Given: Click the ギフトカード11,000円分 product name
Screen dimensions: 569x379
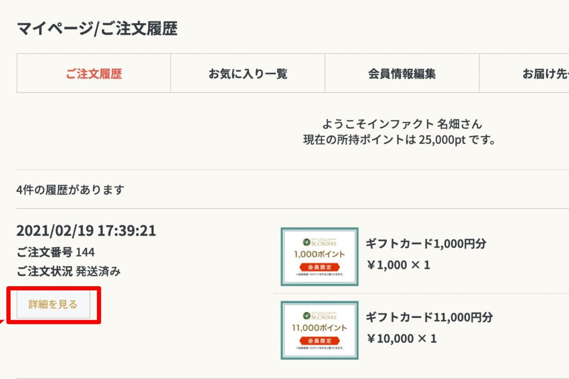Looking at the screenshot, I should (429, 317).
